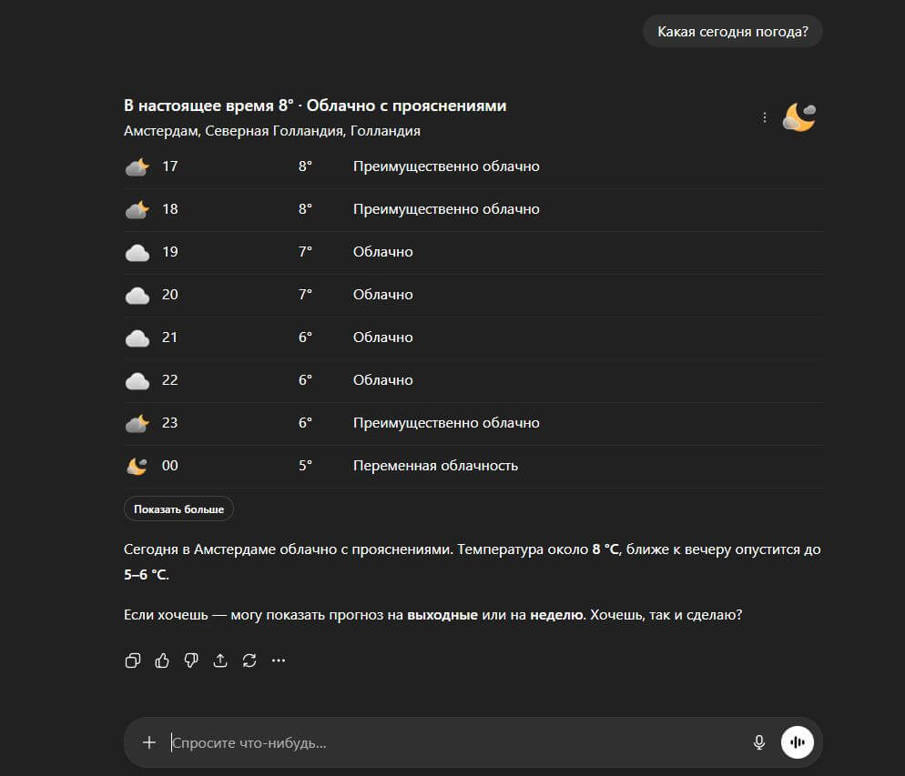The height and width of the screenshot is (776, 905).
Task: Give a thumbs up to the response
Action: coord(162,660)
